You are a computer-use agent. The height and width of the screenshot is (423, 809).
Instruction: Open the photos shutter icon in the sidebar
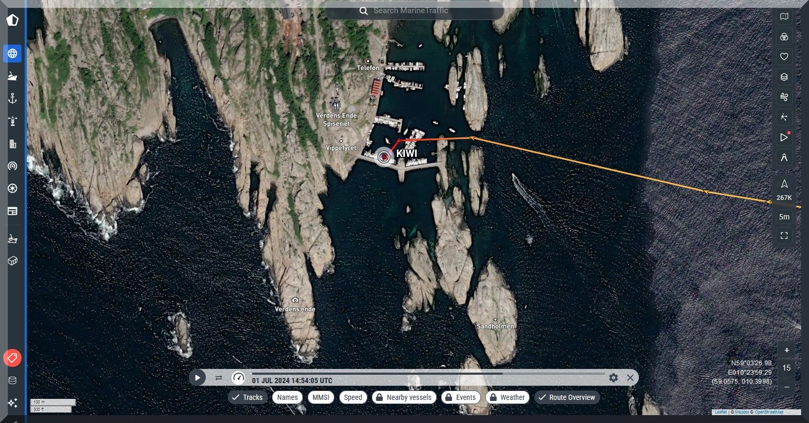click(13, 188)
